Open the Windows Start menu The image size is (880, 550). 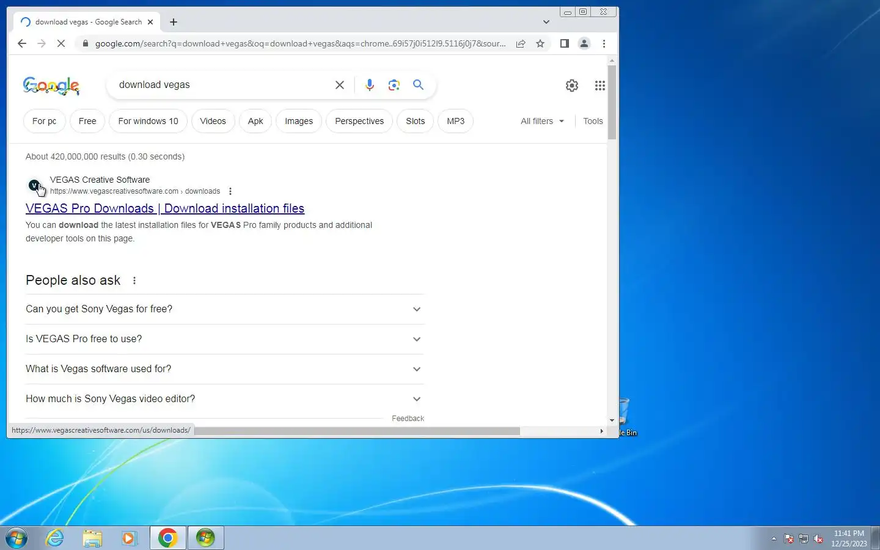pos(16,538)
